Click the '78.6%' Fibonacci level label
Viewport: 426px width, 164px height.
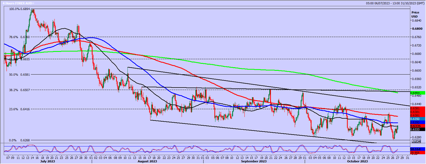tap(14, 37)
